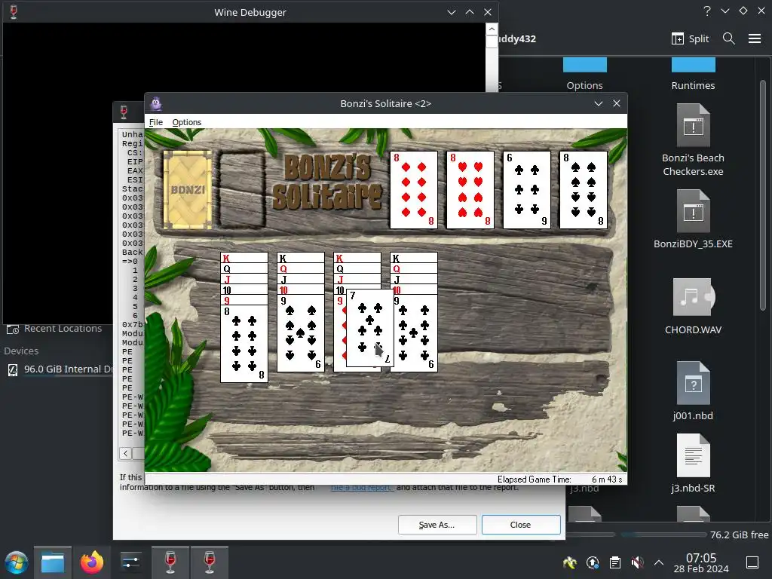Follow the file a bug report link
Image resolution: width=772 pixels, height=579 pixels.
pos(363,488)
